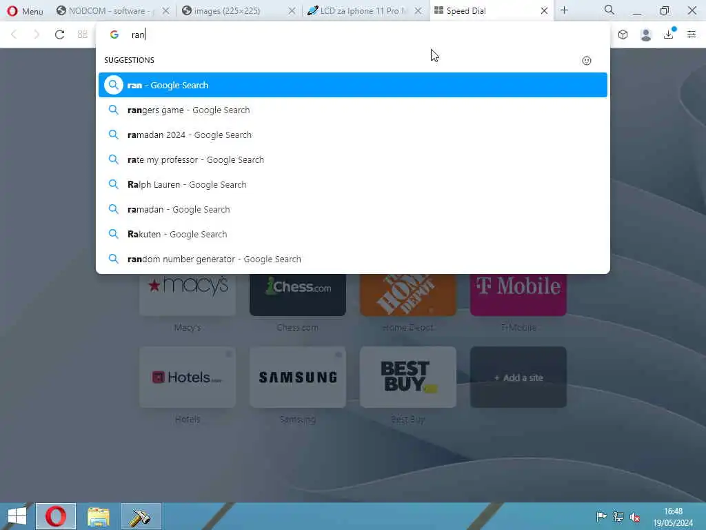Click the Action Center flag tray icon
The width and height of the screenshot is (706, 530).
(x=601, y=516)
